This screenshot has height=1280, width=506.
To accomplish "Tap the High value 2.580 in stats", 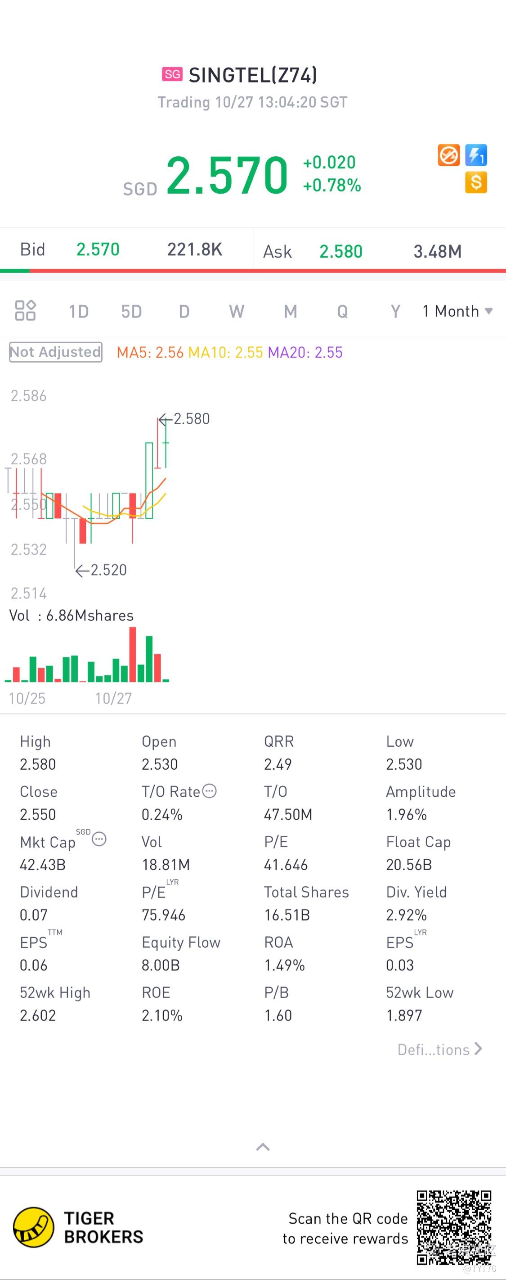I will pyautogui.click(x=38, y=764).
